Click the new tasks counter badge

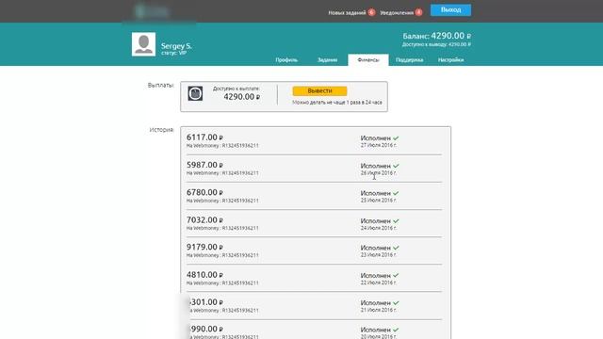[371, 12]
